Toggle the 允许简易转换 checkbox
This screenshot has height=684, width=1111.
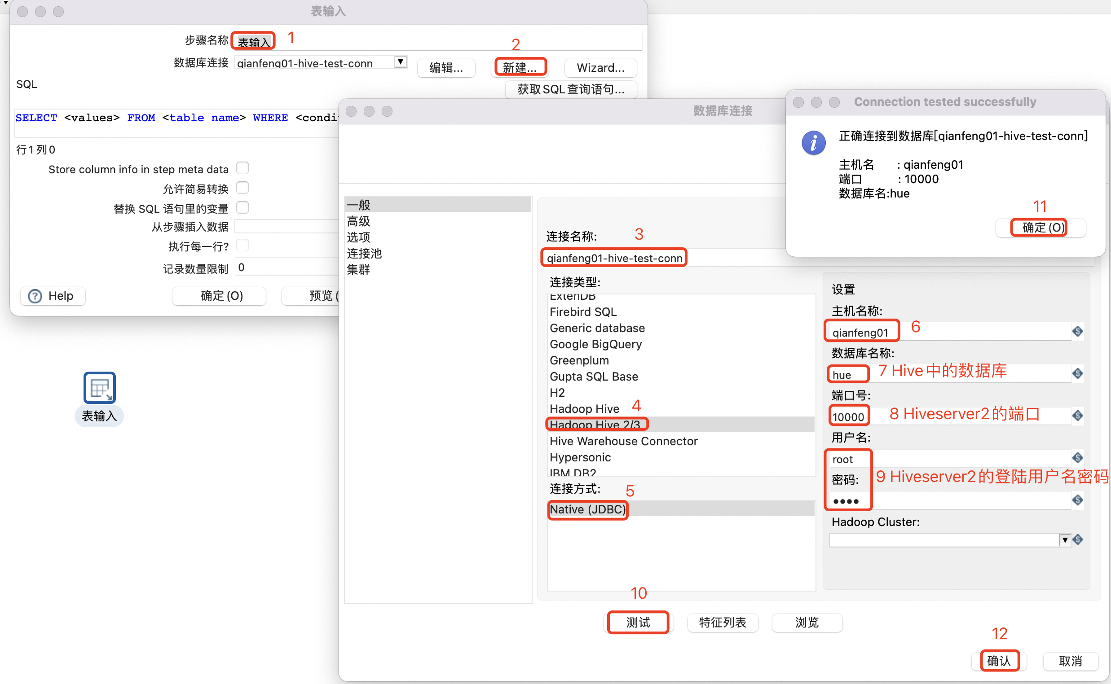(242, 188)
